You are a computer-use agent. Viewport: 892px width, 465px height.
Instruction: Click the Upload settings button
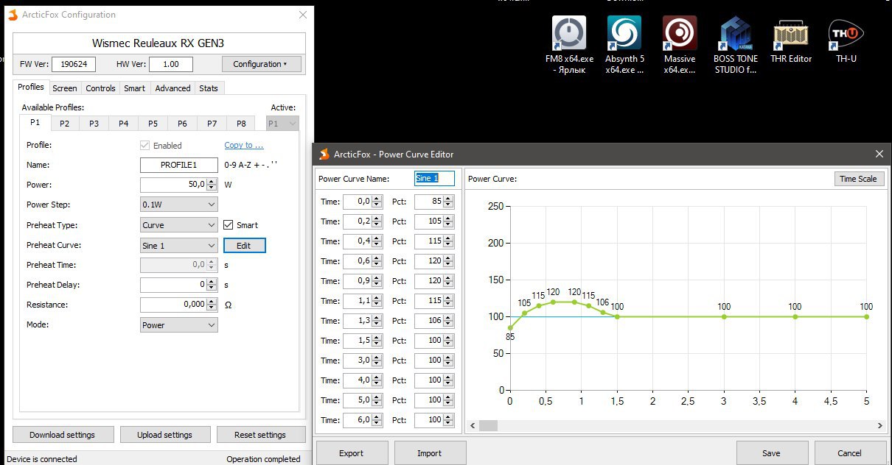(x=165, y=435)
